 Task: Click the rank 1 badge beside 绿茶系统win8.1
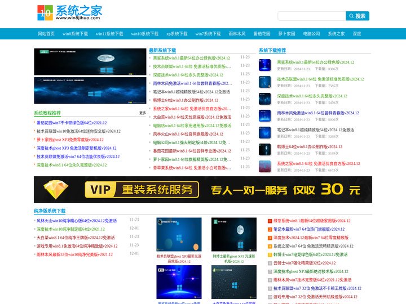tap(270, 221)
